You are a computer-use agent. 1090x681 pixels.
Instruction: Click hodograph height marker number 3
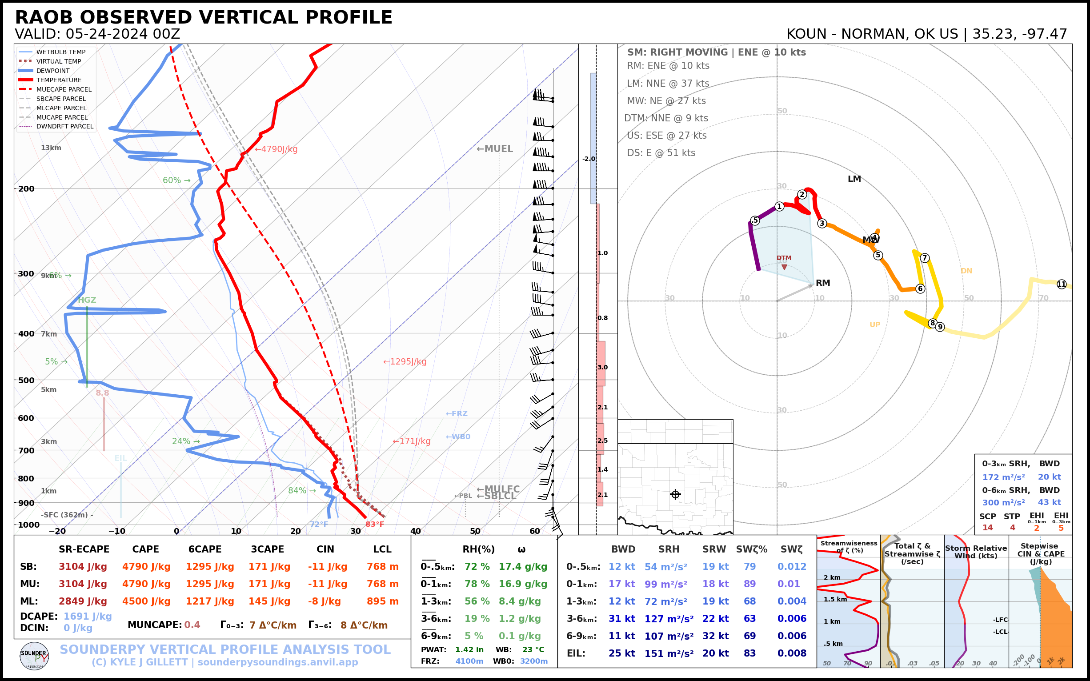click(x=822, y=224)
